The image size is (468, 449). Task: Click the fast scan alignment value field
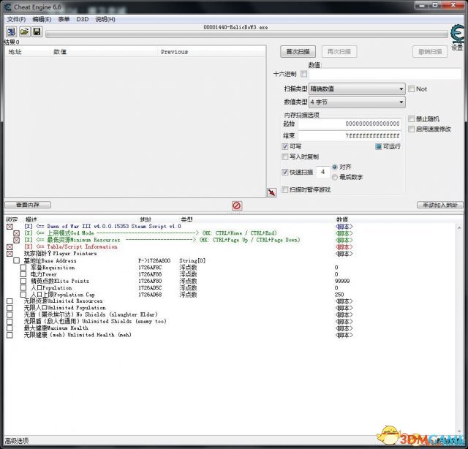(322, 172)
